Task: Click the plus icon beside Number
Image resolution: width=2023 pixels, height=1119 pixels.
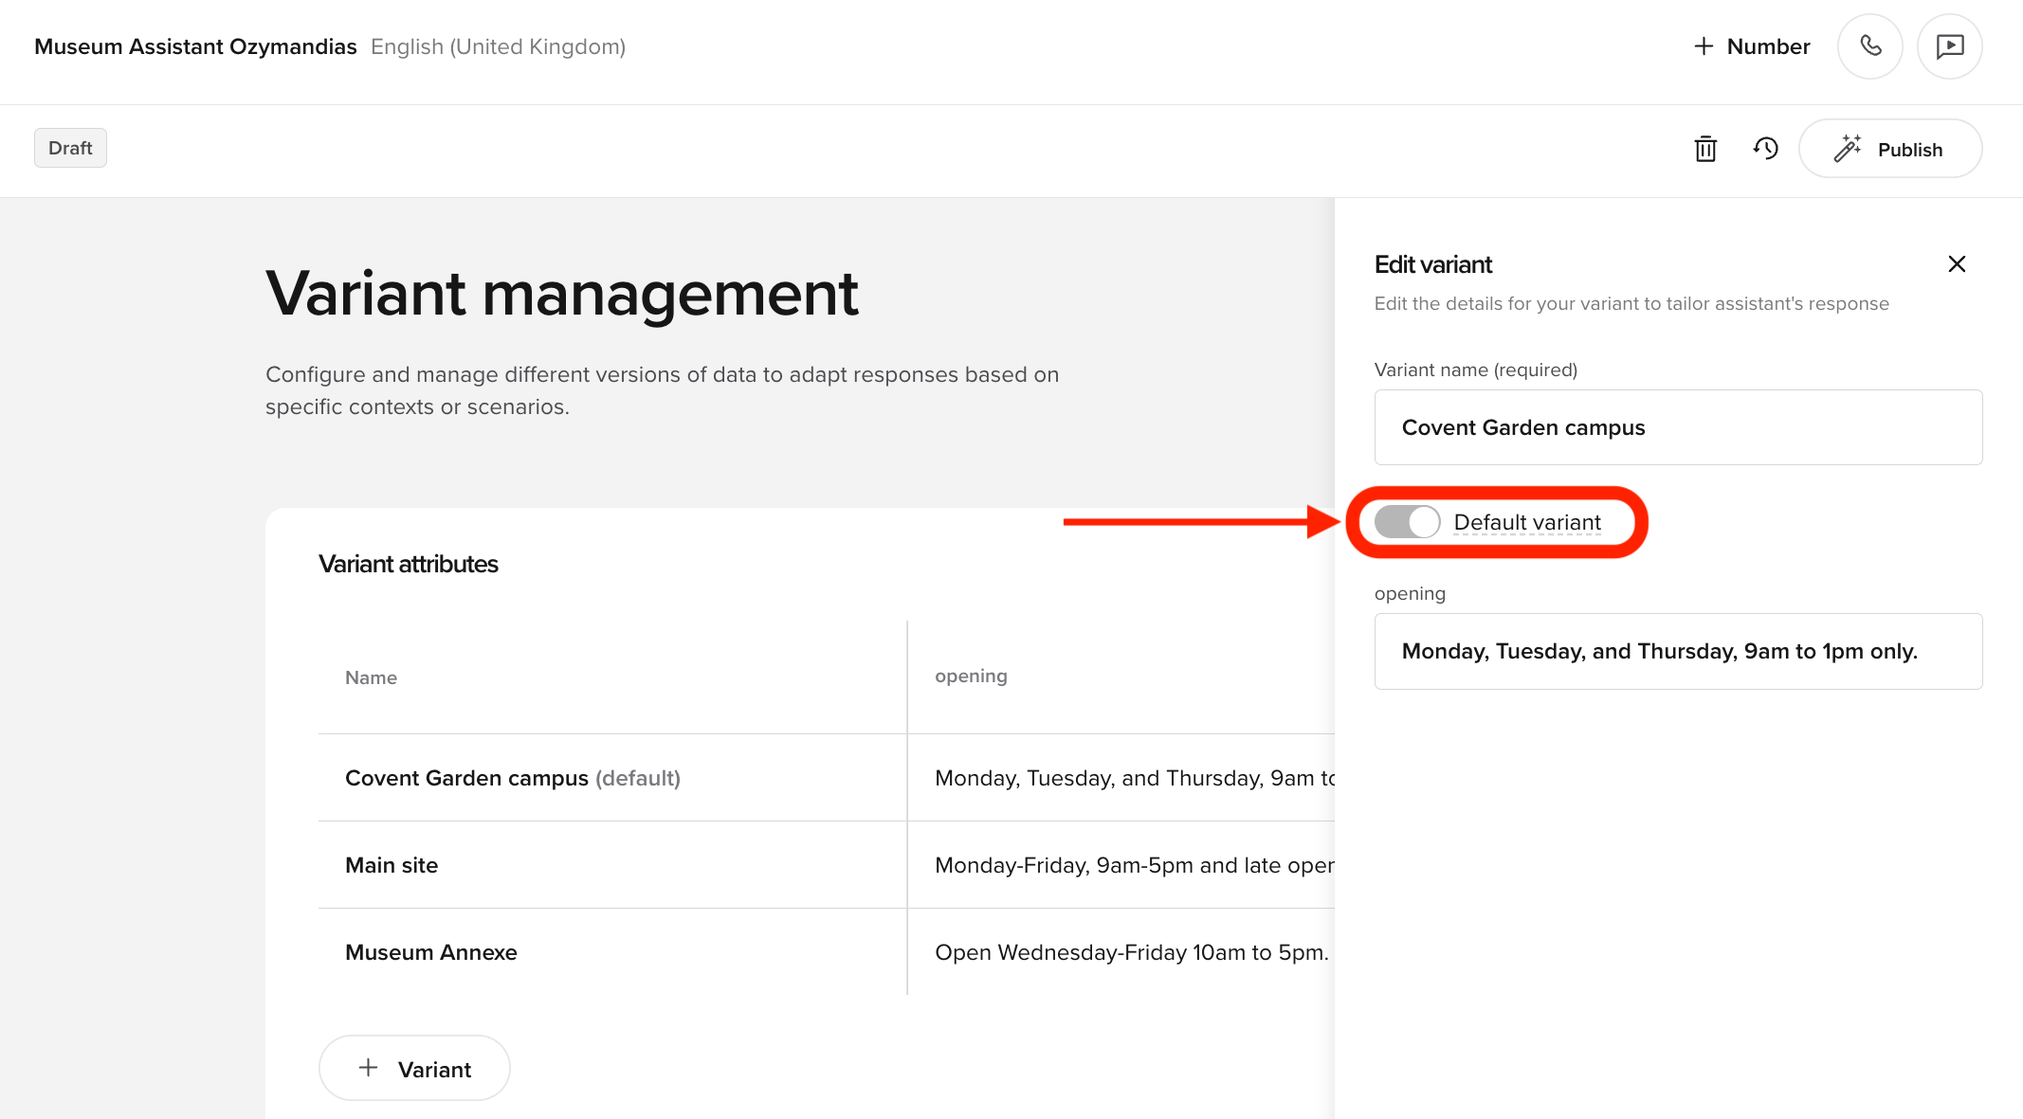Action: pos(1704,46)
